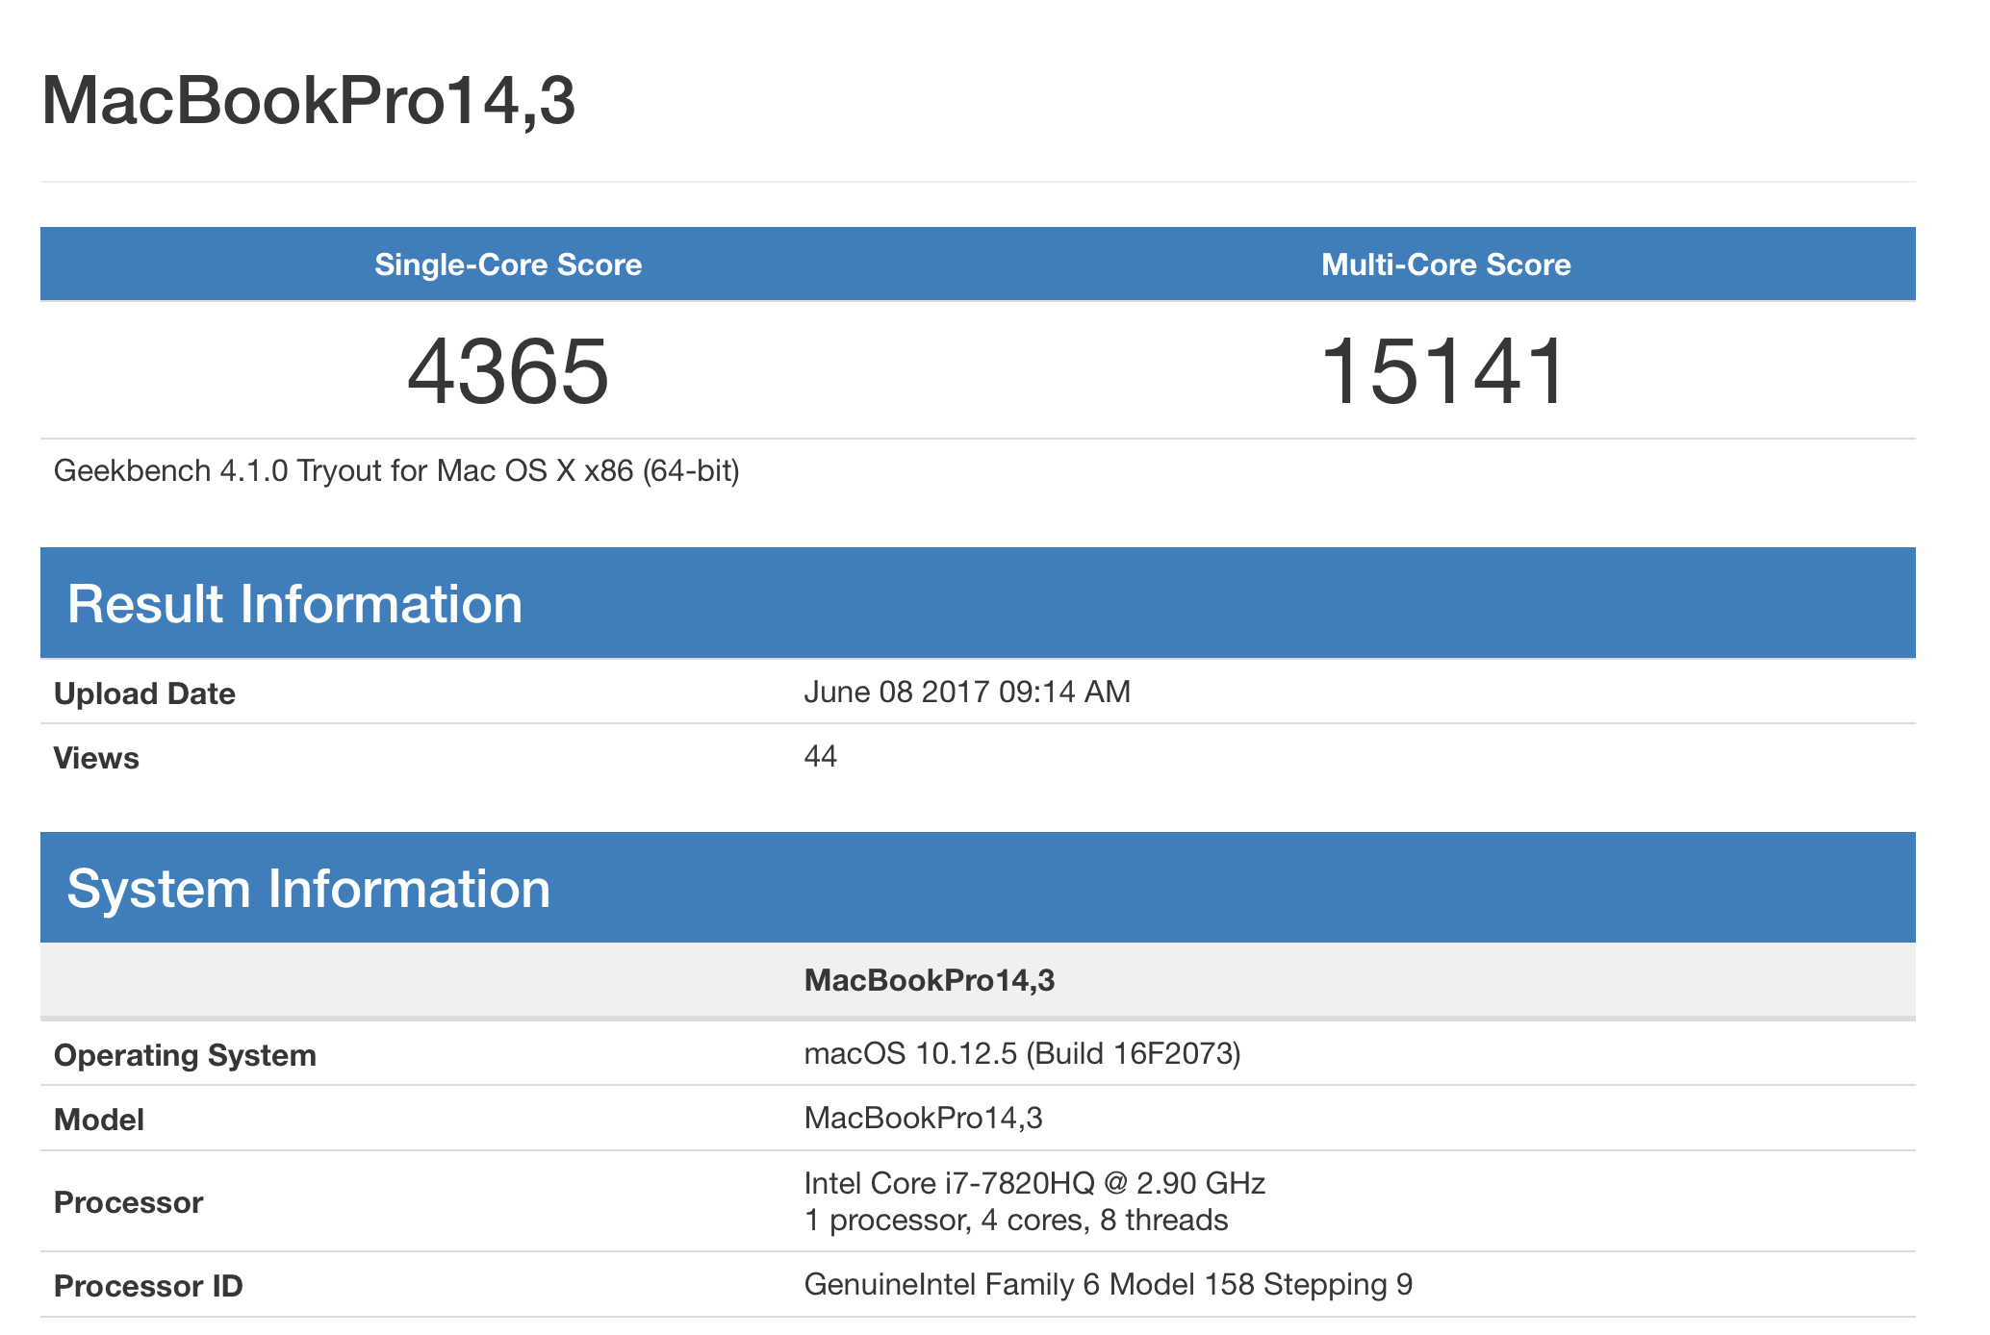Click the Views label
Image resolution: width=1990 pixels, height=1335 pixels.
pos(96,758)
